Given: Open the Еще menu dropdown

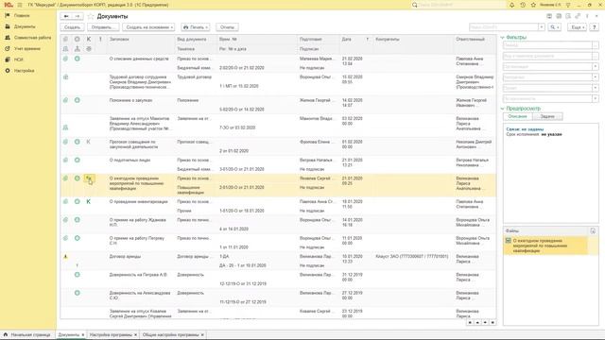Looking at the screenshot, I should (577, 27).
